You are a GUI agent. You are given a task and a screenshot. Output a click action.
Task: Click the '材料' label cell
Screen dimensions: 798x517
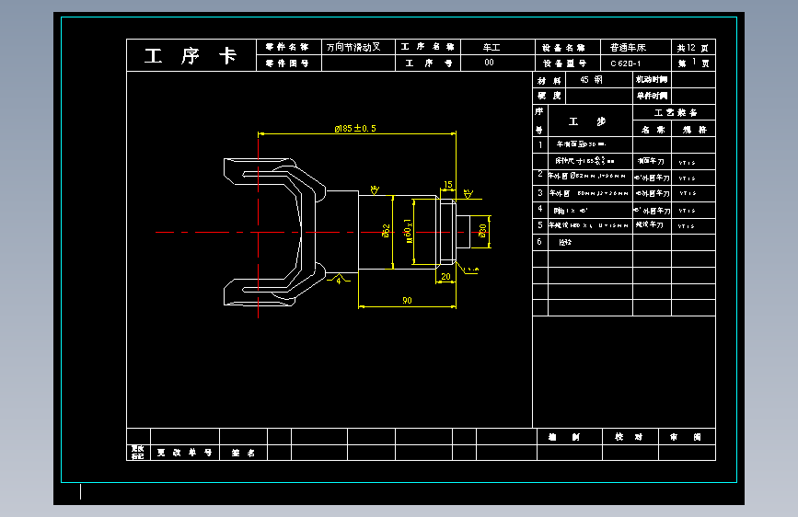[x=549, y=80]
